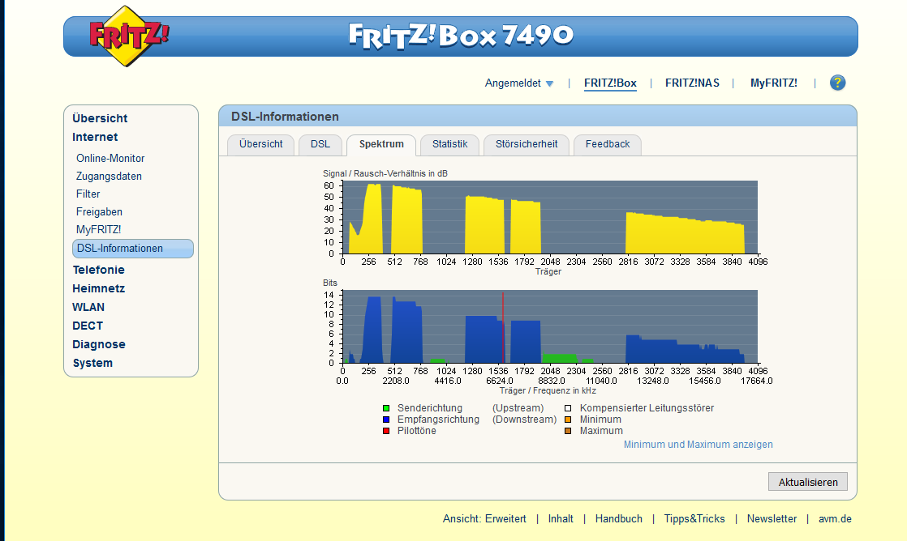This screenshot has width=907, height=541.
Task: Click the '(Downstream)' legend text
Action: (x=525, y=420)
